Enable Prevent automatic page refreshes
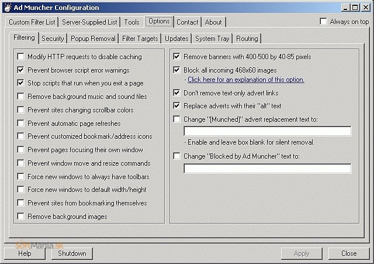The image size is (374, 264). (21, 124)
